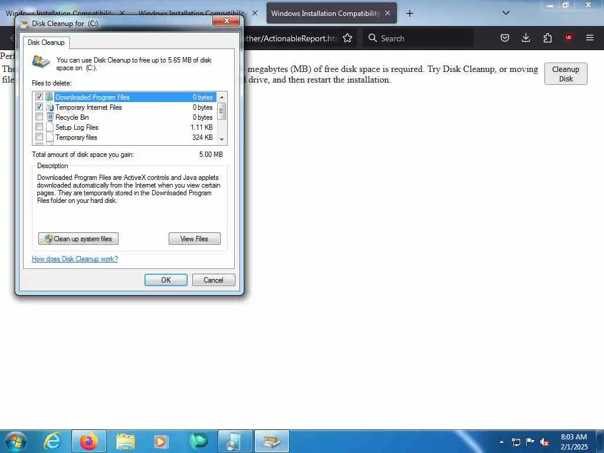Screen dimensions: 604x453
Task: Open the Pocket save icon
Action: pos(505,38)
